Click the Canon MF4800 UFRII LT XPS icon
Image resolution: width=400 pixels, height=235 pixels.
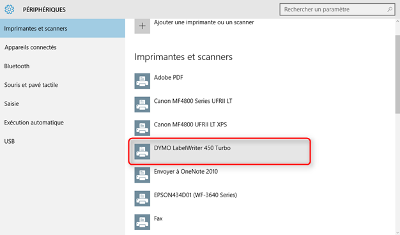[142, 128]
